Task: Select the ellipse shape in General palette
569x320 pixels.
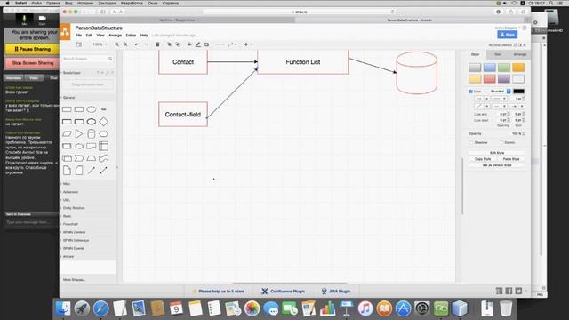Action: point(92,109)
